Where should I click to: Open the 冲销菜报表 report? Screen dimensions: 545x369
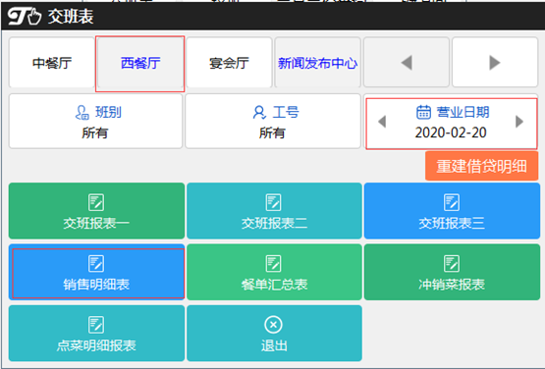coord(452,272)
